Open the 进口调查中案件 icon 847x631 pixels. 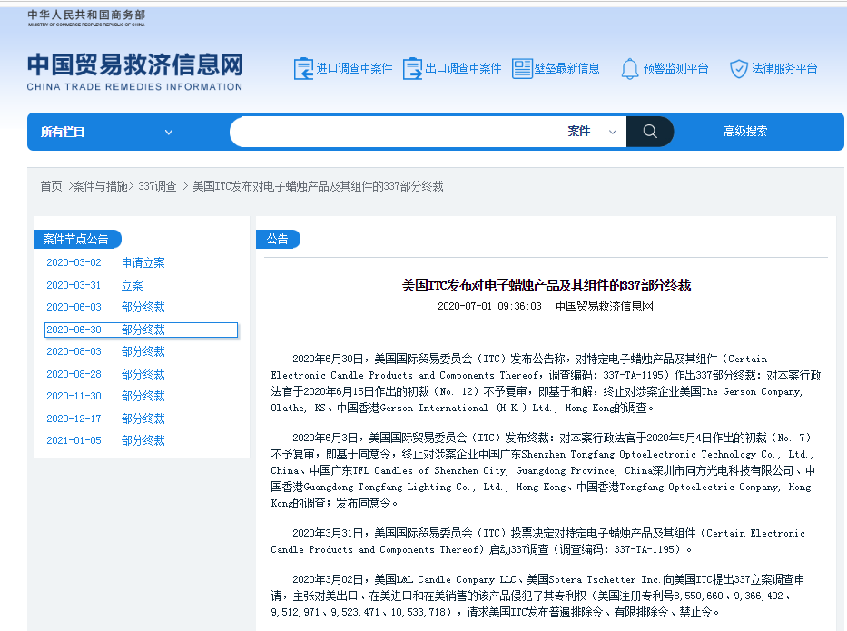click(303, 69)
